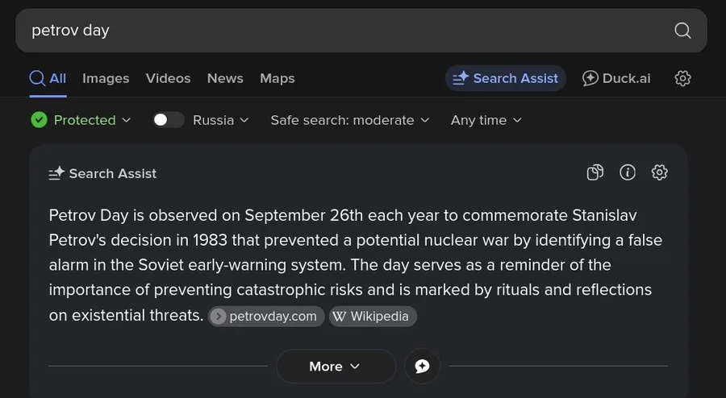Viewport: 726px width, 398px height.
Task: Toggle the Russia region switch
Action: 169,120
